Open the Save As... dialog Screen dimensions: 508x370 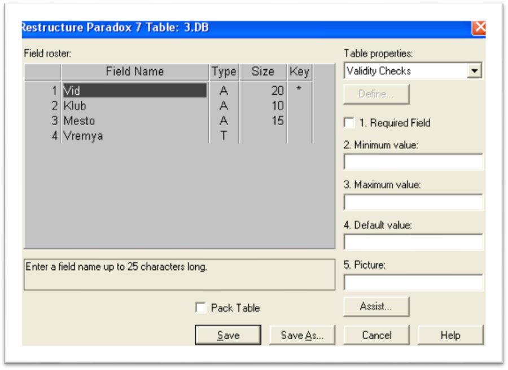[303, 335]
